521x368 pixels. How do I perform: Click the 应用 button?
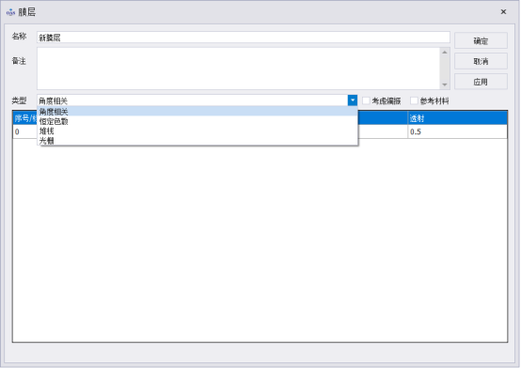pos(481,82)
